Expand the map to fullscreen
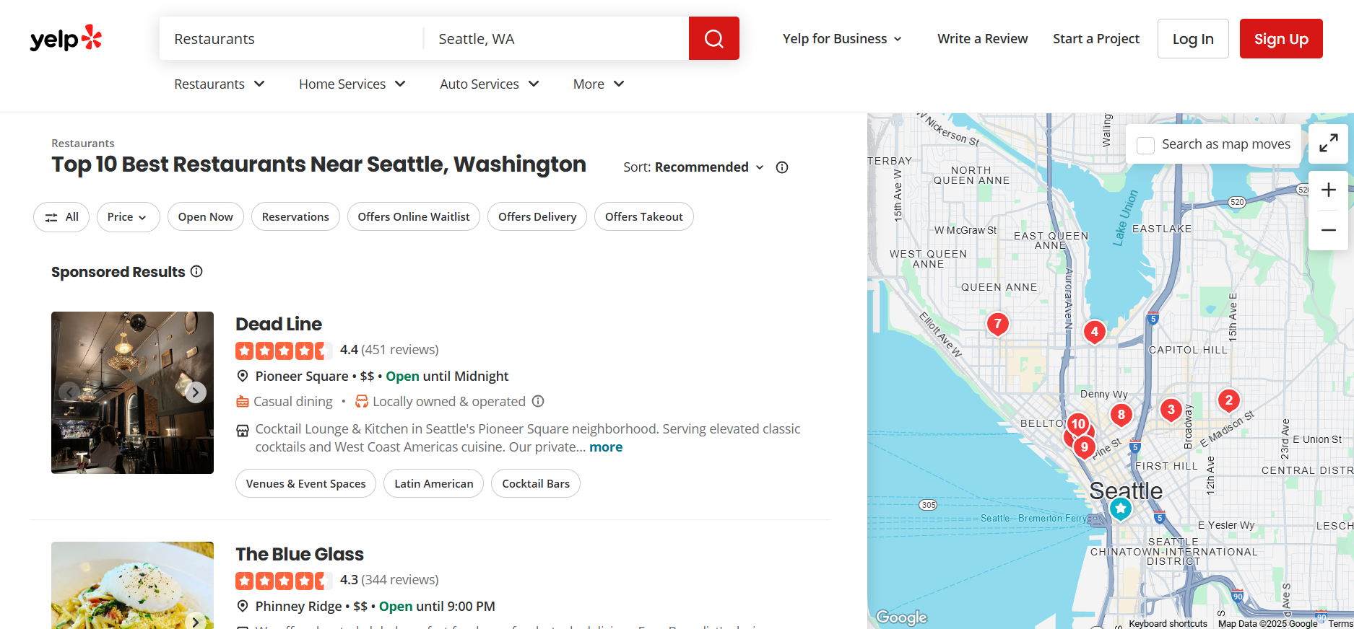Screen dimensions: 1354x629 (x=1328, y=144)
